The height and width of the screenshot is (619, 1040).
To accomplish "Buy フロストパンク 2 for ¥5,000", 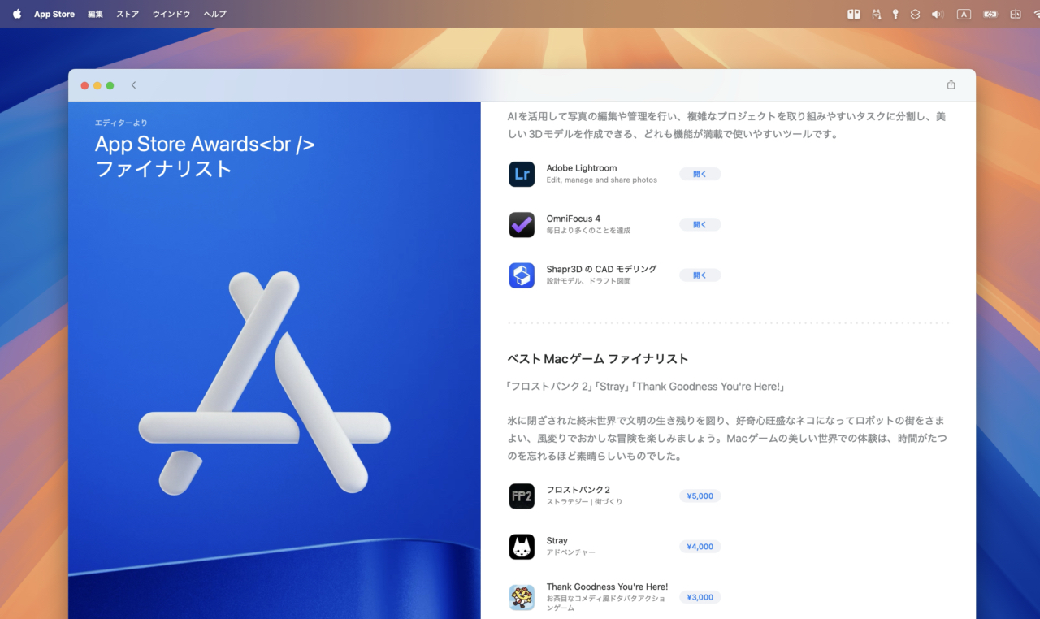I will [x=700, y=496].
